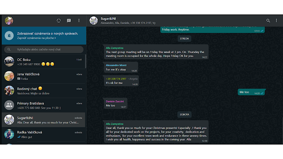283x159 pixels.
Task: Click the muted notification bell icon
Action: (x=9, y=35)
